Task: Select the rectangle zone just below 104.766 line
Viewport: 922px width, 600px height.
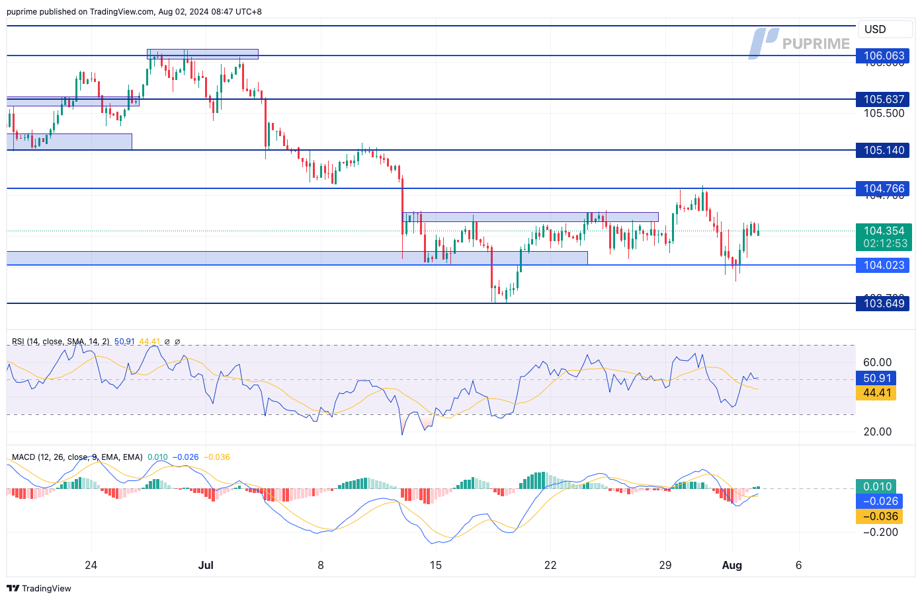Action: tap(530, 217)
